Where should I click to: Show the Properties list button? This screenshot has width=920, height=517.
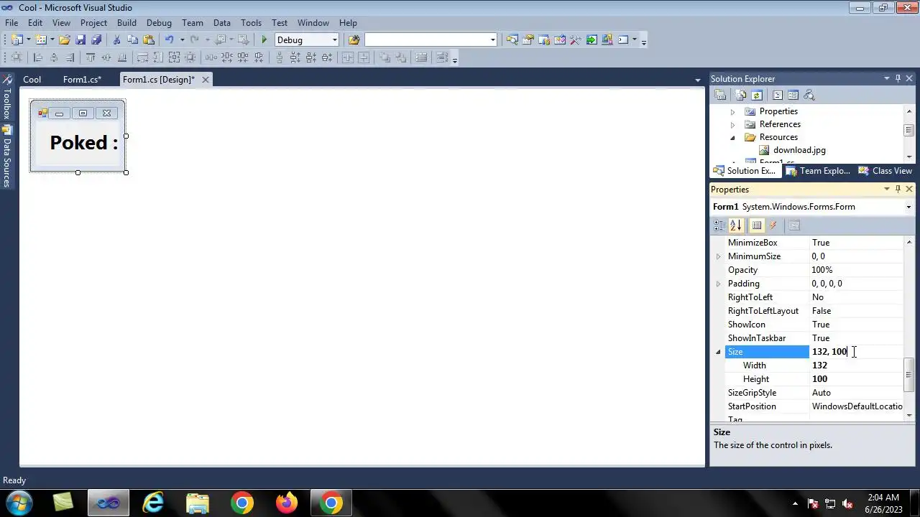click(757, 225)
